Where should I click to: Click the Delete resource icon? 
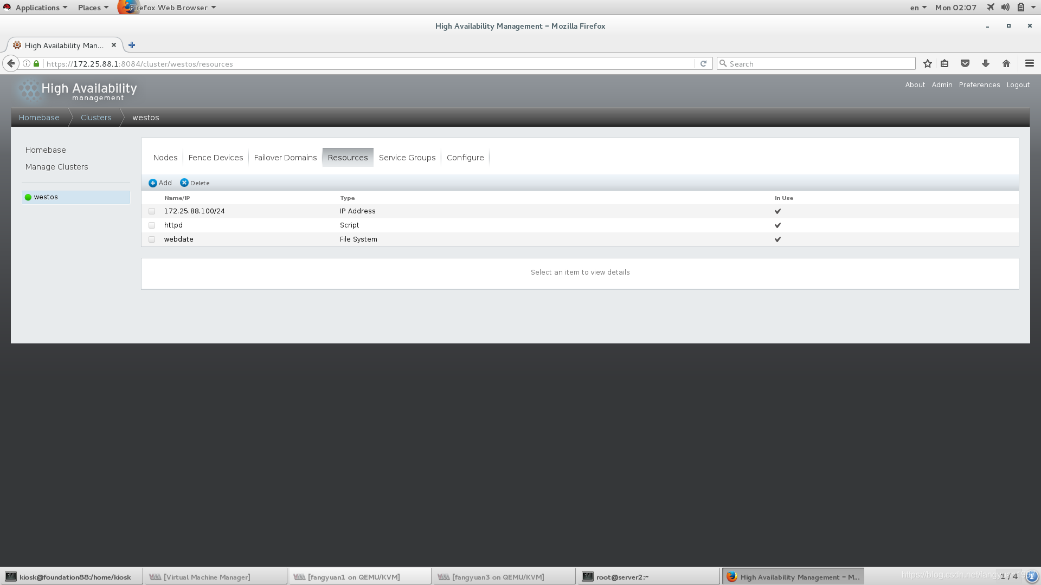click(184, 183)
